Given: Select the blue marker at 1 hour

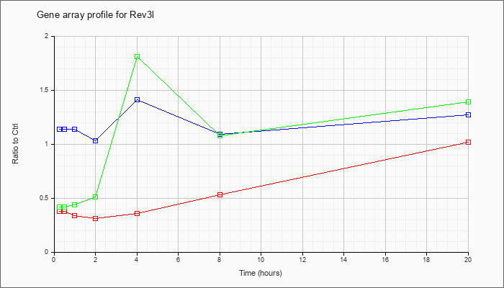Looking at the screenshot, I should pyautogui.click(x=75, y=129).
